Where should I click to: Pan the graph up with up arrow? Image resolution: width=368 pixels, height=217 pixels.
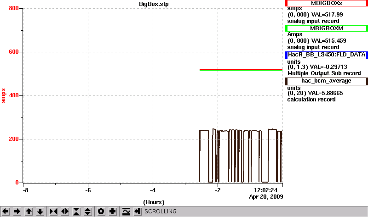[29, 211]
